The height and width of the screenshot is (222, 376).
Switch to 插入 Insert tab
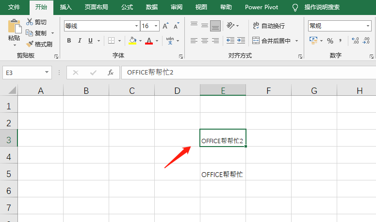(65, 7)
